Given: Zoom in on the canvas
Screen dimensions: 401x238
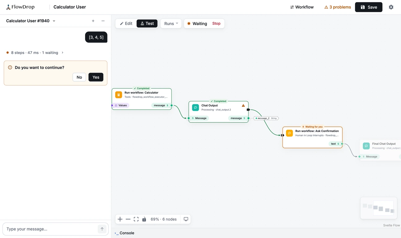Looking at the screenshot, I should [120, 219].
